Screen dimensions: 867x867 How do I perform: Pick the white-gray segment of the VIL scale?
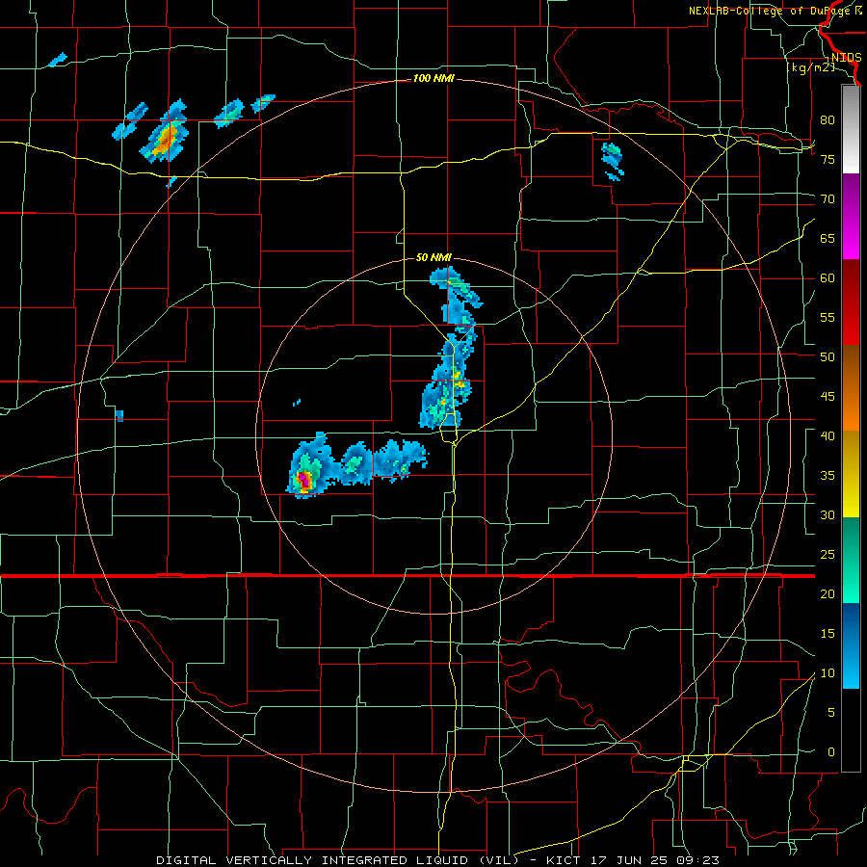click(851, 129)
